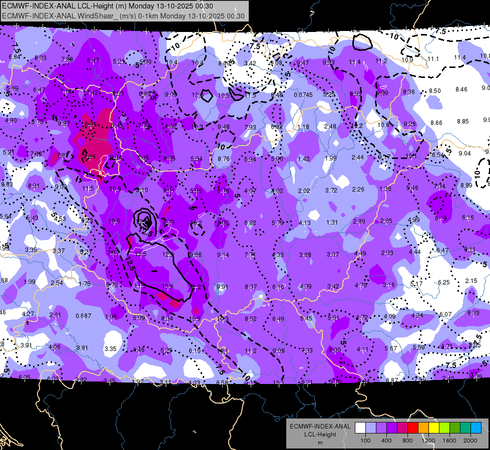Click the sky blue legend swatch
Viewport: 490px width, 450px height.
point(475,428)
